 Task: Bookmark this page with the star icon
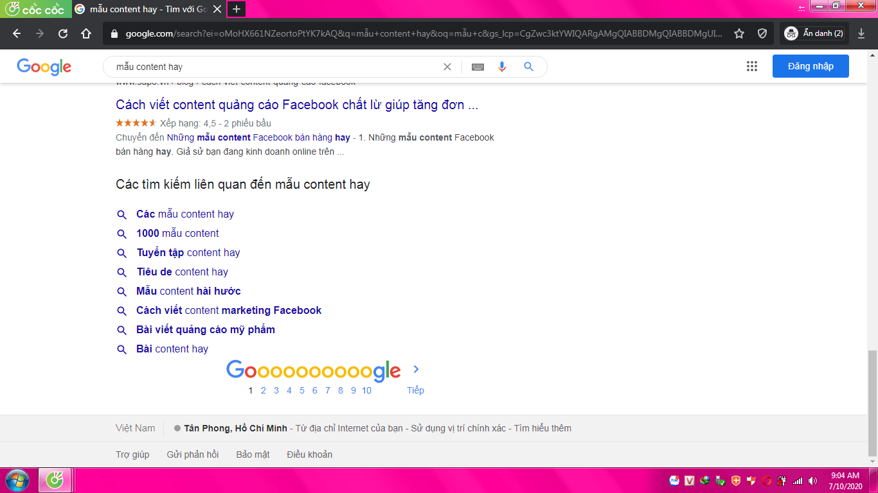(739, 33)
